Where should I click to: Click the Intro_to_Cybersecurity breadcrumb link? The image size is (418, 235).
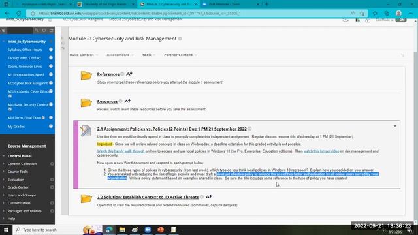pos(25,20)
